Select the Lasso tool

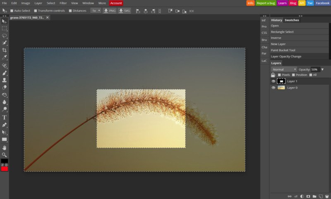[5, 36]
